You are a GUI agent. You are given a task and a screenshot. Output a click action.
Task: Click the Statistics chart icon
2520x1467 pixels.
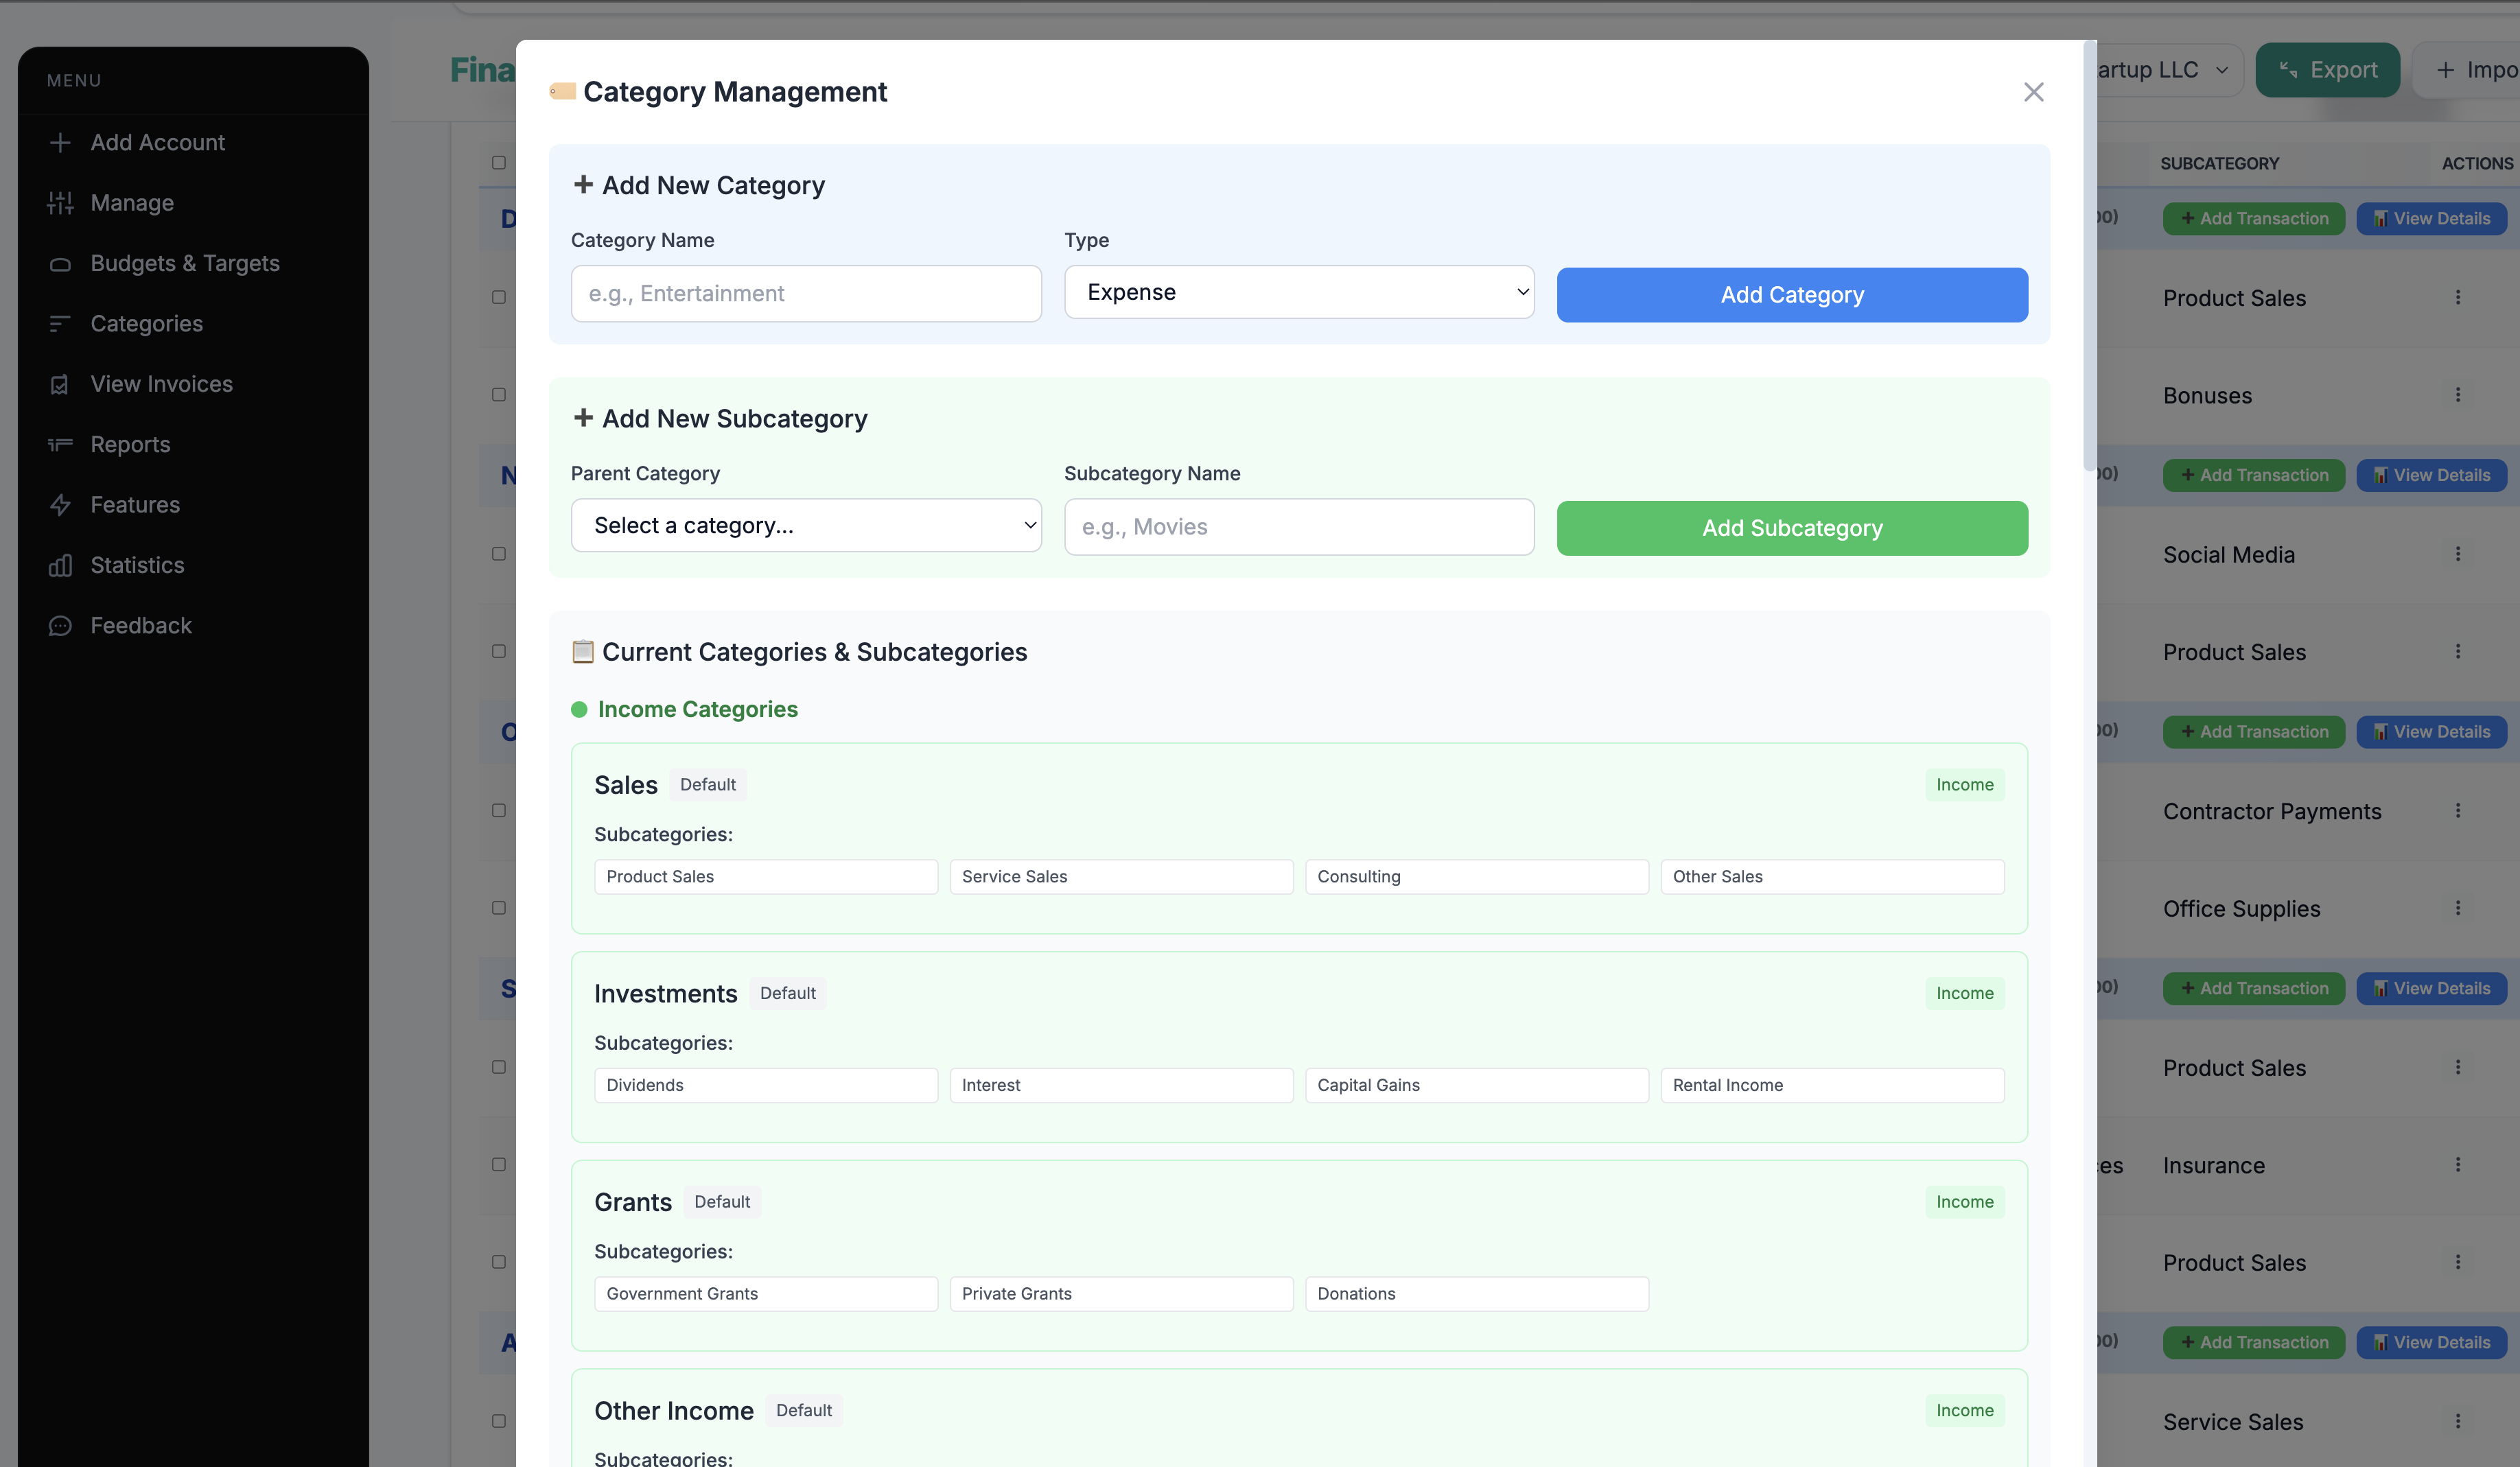pyautogui.click(x=61, y=565)
